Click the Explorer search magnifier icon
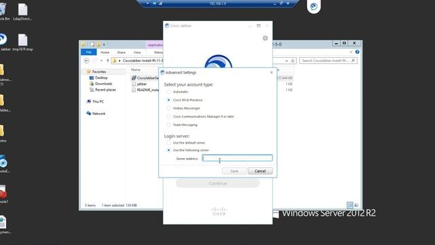 [353, 61]
